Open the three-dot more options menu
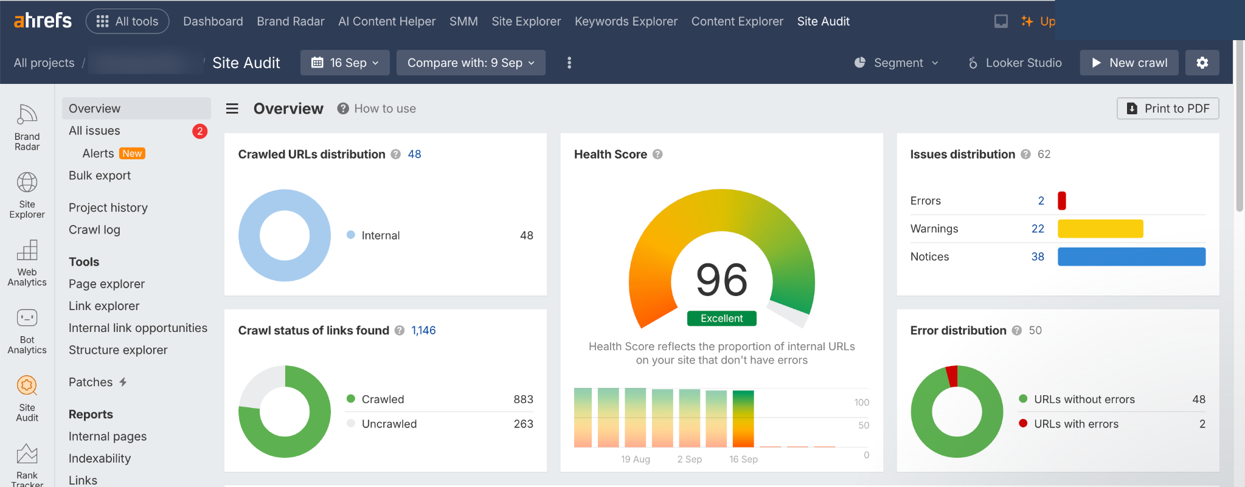The width and height of the screenshot is (1245, 487). [x=569, y=63]
